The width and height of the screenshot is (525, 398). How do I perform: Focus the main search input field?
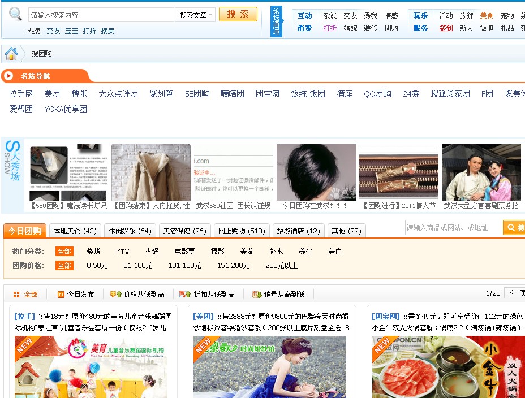pyautogui.click(x=101, y=15)
